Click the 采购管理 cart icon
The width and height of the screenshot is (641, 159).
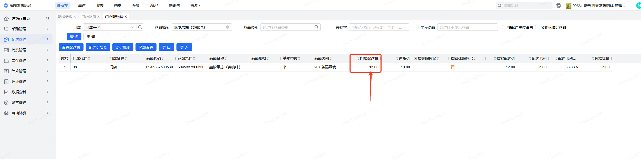(x=6, y=29)
